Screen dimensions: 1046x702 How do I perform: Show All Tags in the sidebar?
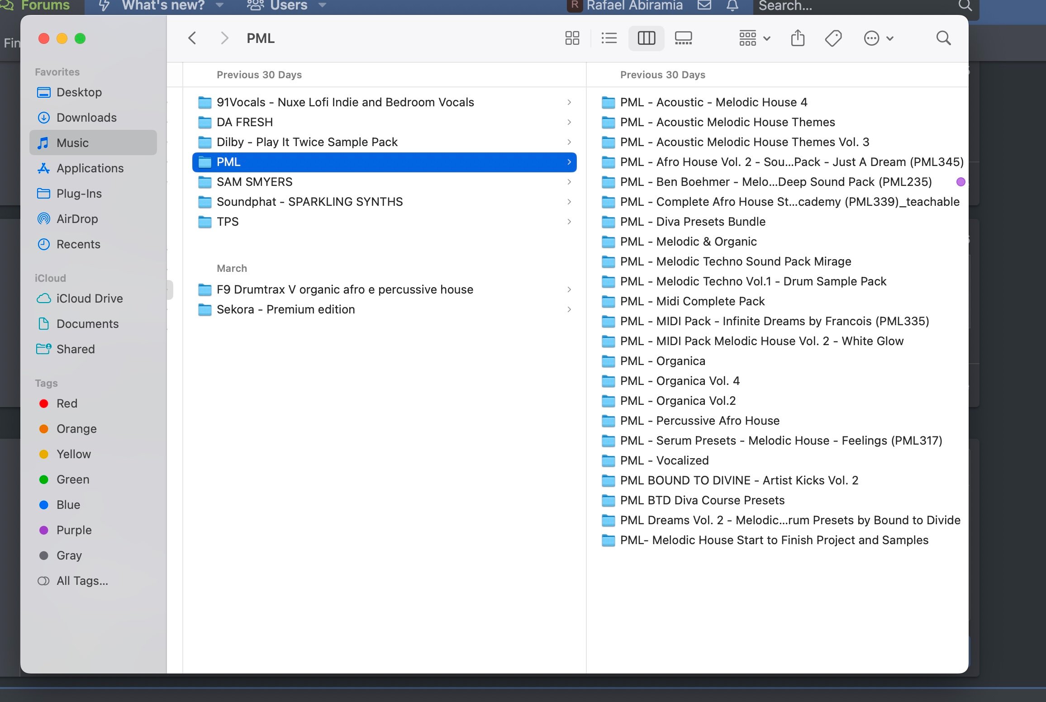[x=82, y=581]
